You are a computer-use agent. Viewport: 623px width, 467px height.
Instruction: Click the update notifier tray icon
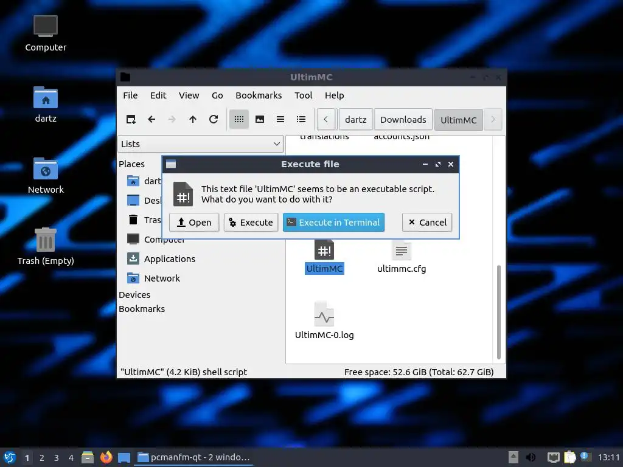coord(585,457)
